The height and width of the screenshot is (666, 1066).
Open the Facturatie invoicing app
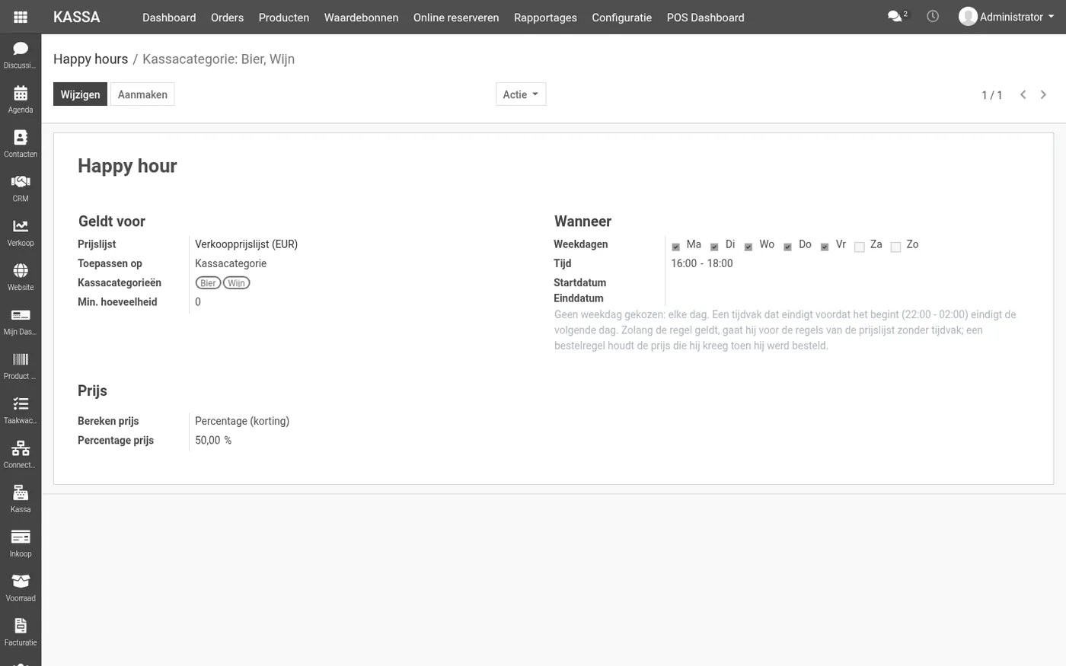21,632
